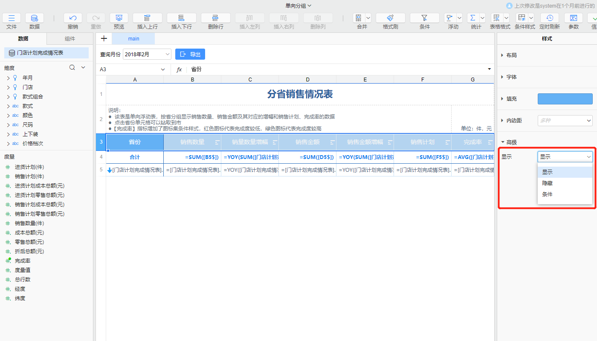Click the blue 填充 color swatch

(x=565, y=99)
